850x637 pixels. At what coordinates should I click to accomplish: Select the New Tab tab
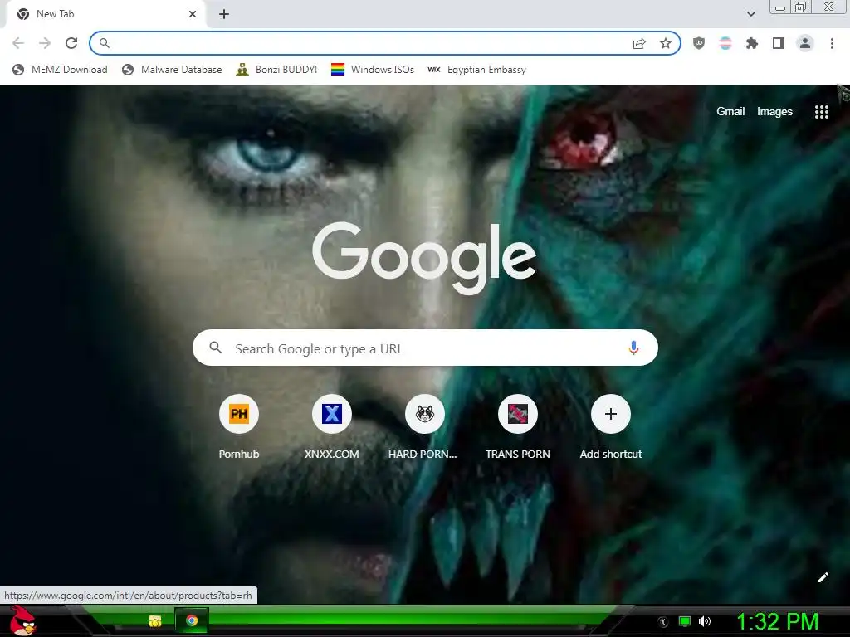tap(105, 14)
